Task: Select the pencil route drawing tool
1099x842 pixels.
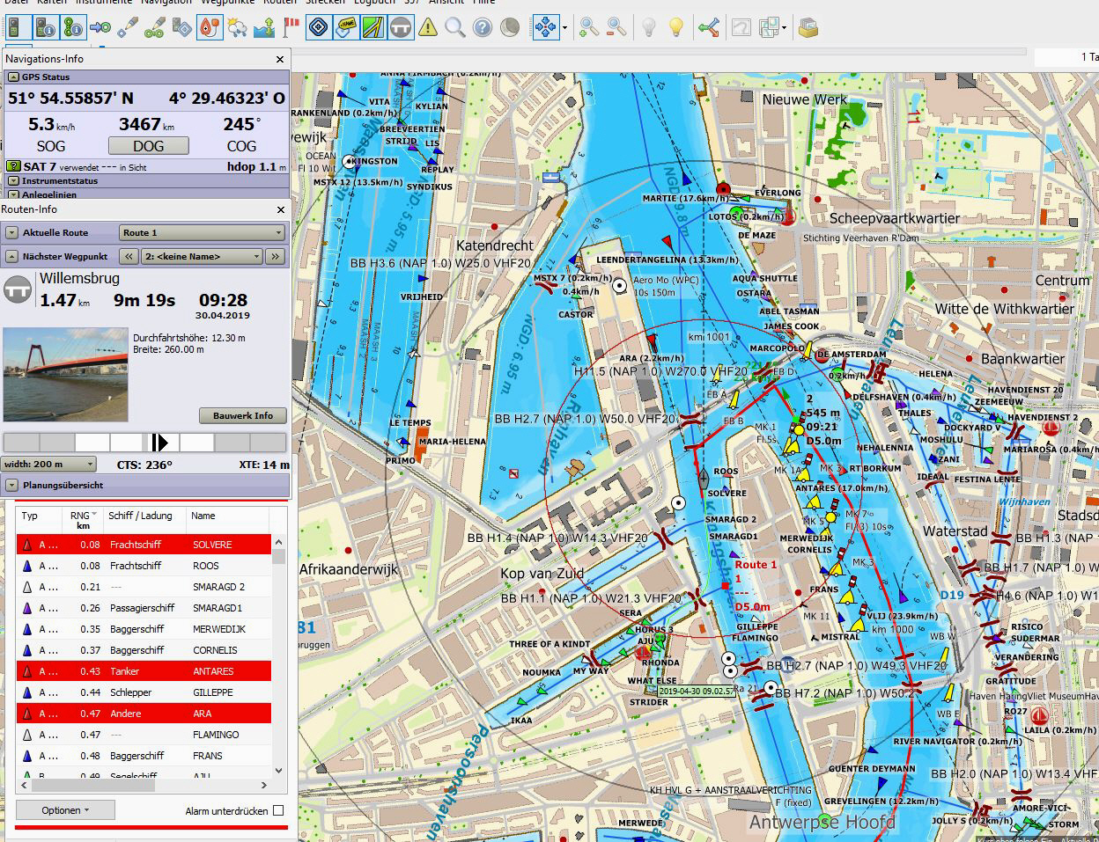Action: point(155,28)
